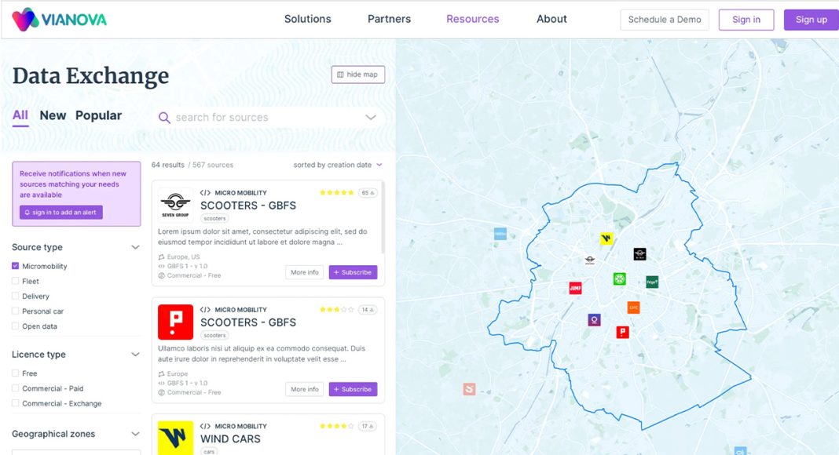Screen dimensions: 839x455
Task: Switch to the New tab
Action: (x=53, y=115)
